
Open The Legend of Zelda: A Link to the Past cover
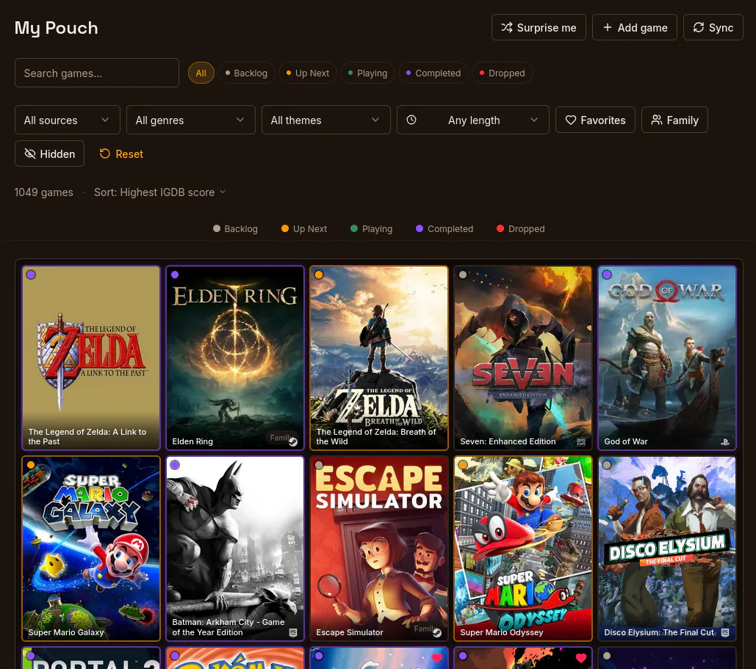click(91, 358)
